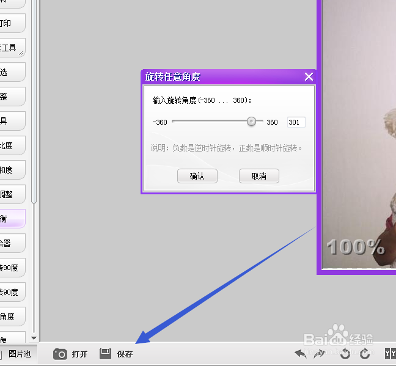
Task: Click the sidebar button ending in 合器
Action: 12,243
